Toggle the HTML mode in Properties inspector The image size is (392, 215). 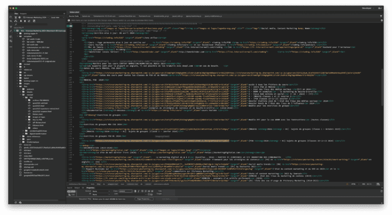pyautogui.click(x=72, y=191)
